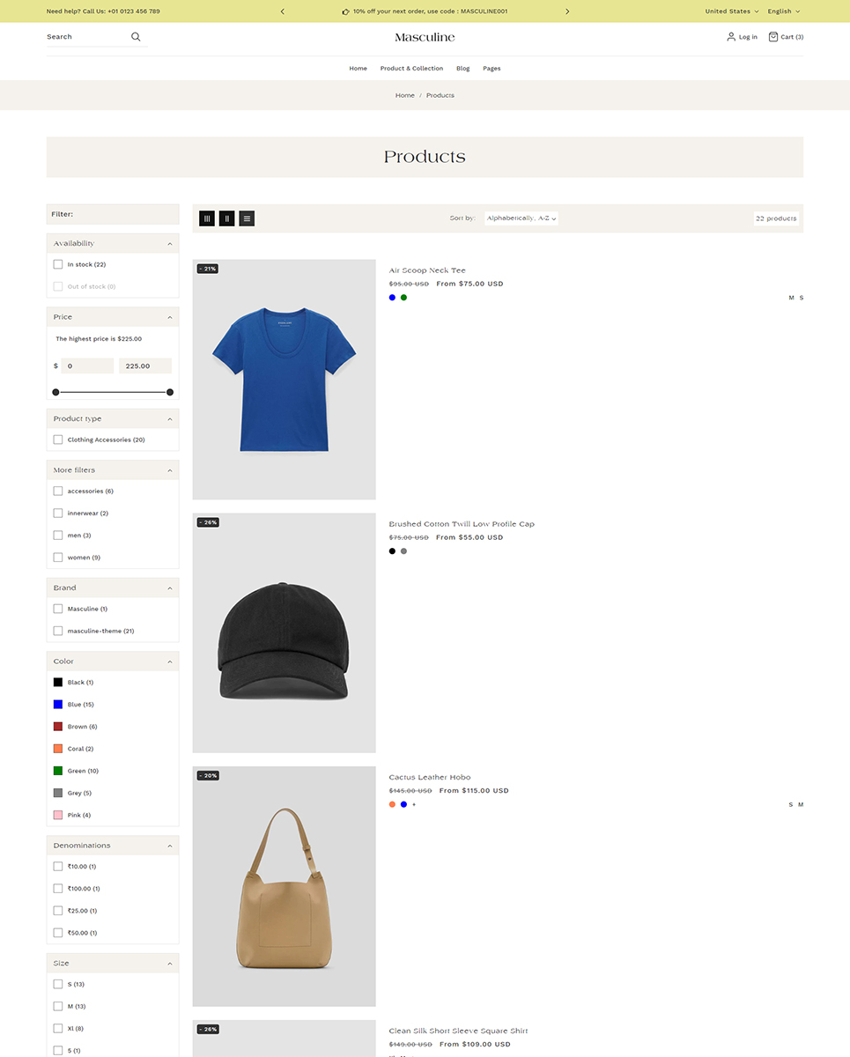
Task: Go to the Blog menu item
Action: tap(462, 69)
